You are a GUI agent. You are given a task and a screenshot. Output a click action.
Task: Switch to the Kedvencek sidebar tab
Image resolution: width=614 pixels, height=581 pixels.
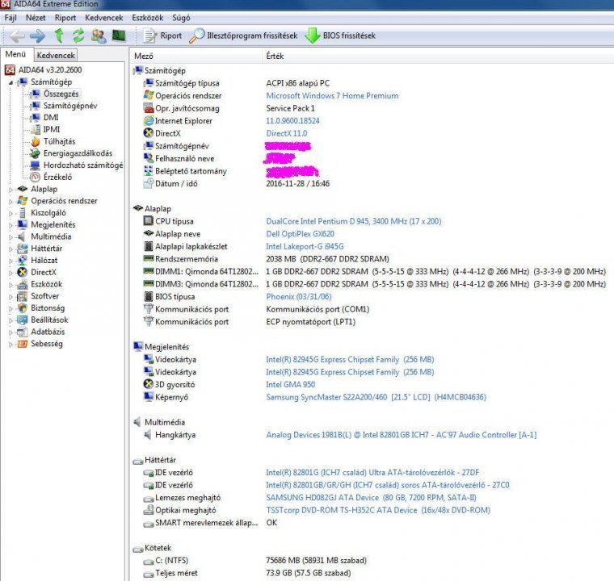pyautogui.click(x=56, y=55)
